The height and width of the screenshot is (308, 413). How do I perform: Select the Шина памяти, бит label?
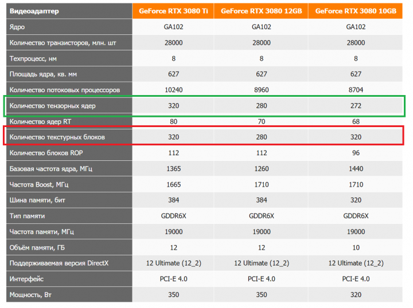[x=37, y=200]
